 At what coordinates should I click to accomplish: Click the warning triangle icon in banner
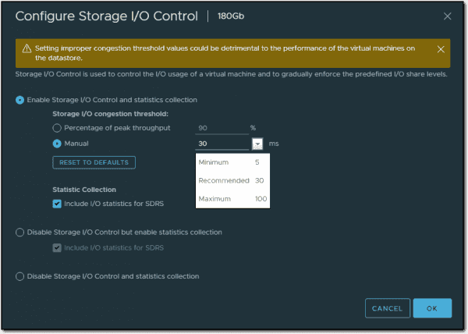point(27,48)
